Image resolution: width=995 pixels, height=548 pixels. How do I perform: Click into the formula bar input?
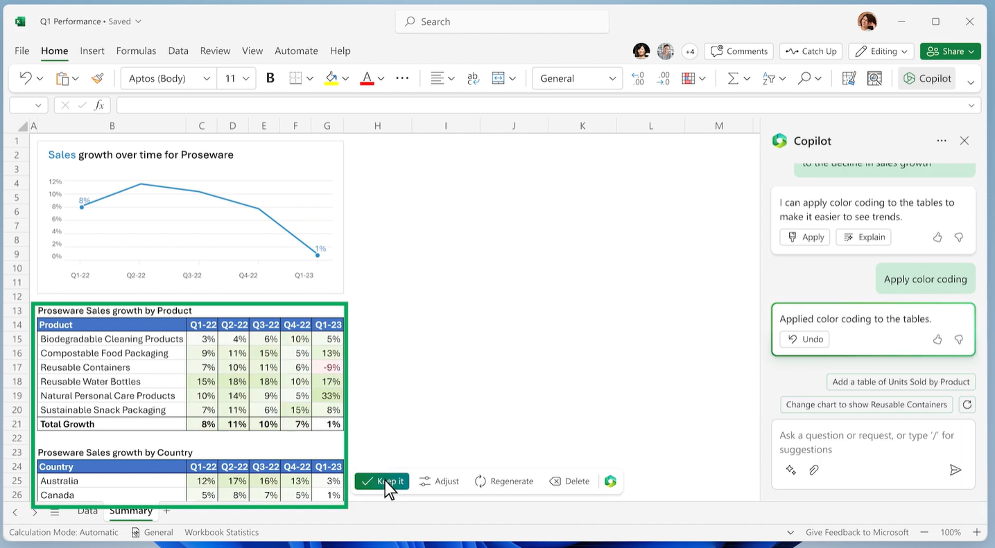click(540, 105)
